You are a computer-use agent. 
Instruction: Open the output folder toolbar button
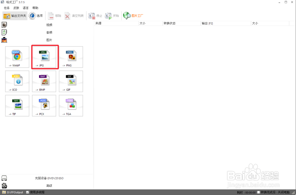(15, 16)
